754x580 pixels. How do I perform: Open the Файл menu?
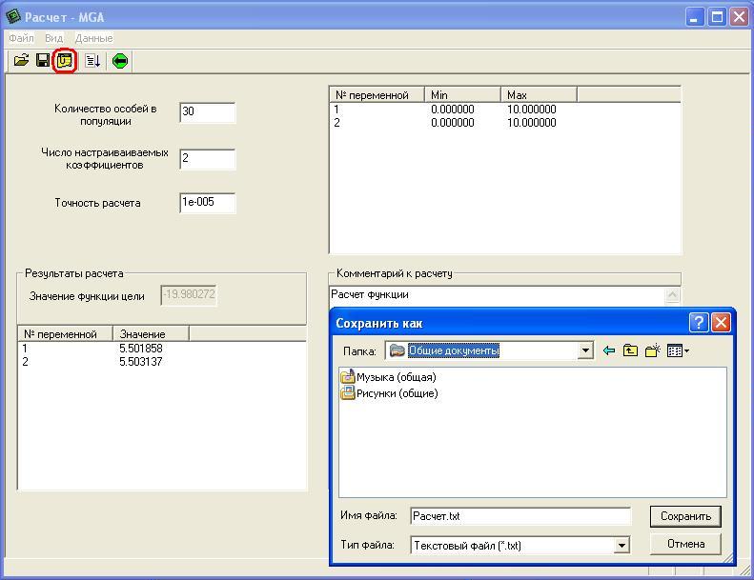(21, 38)
